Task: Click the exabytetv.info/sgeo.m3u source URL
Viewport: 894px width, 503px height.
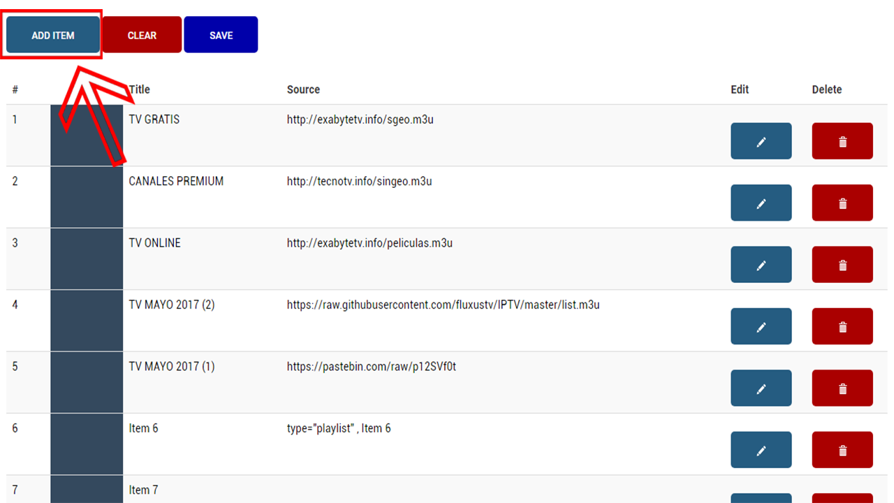Action: click(360, 119)
